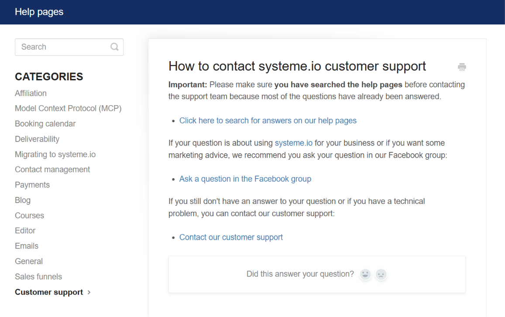Rate the article with the sad face
The width and height of the screenshot is (505, 317).
tap(381, 274)
